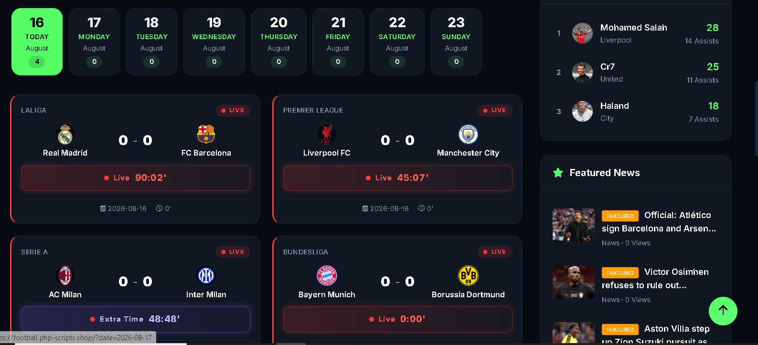Image resolution: width=758 pixels, height=345 pixels.
Task: Click the Manchester City club crest
Action: pos(468,135)
